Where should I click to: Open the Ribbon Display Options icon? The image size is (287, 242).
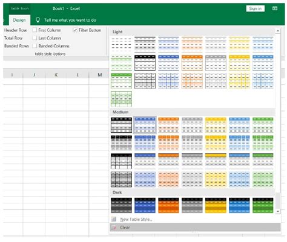pos(275,8)
